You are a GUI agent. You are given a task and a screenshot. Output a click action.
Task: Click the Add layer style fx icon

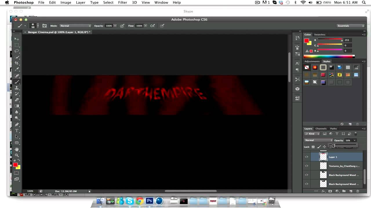[x=323, y=191]
